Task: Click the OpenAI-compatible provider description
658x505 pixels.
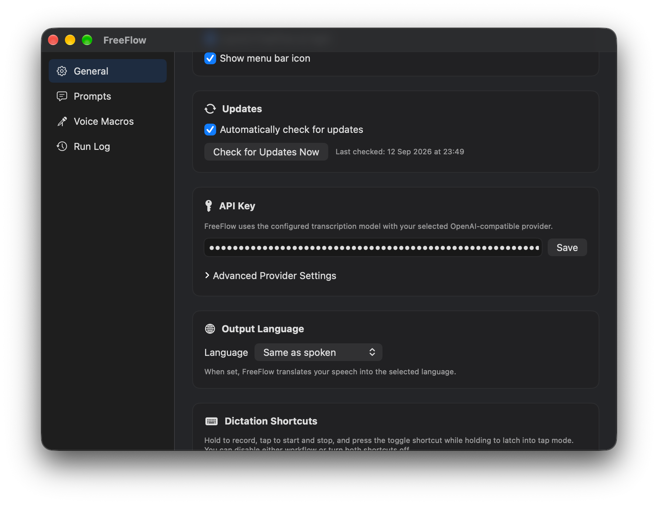Action: [x=378, y=226]
